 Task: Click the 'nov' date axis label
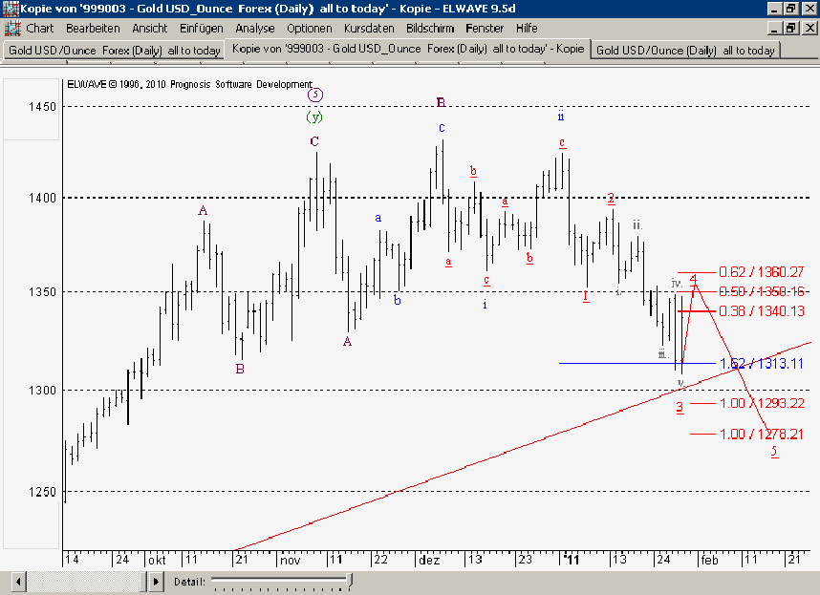click(291, 560)
